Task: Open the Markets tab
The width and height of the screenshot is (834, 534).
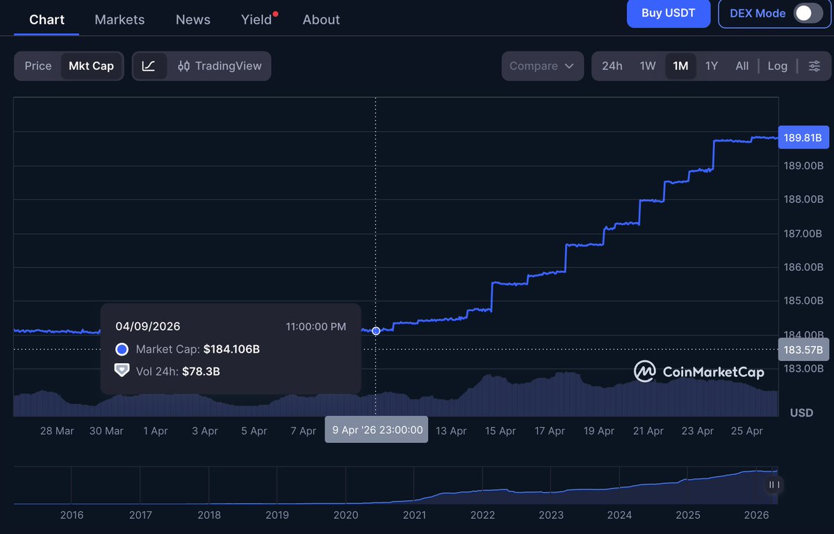Action: [x=120, y=19]
